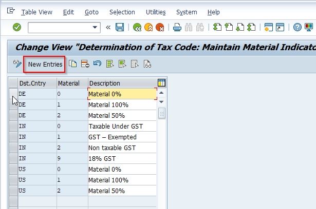Click the IN country cell in the 18% GST row
The image size is (316, 209).
38,159
